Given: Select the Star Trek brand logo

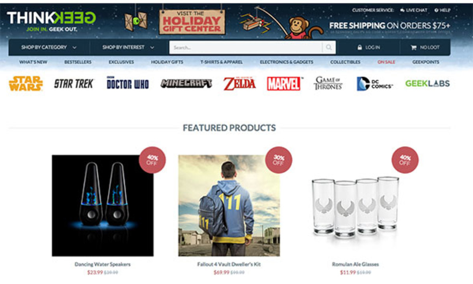Looking at the screenshot, I should (x=74, y=83).
